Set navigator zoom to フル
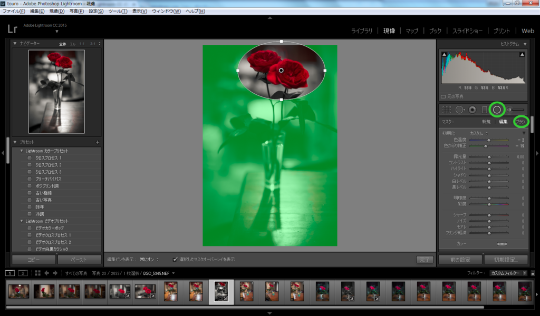Image resolution: width=540 pixels, height=316 pixels. 72,44
